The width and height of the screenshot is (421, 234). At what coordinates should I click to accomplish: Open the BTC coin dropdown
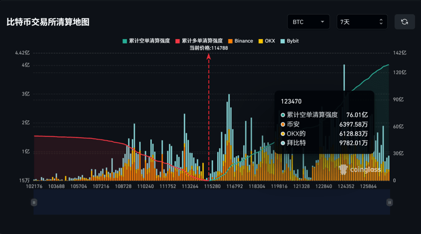tap(308, 22)
